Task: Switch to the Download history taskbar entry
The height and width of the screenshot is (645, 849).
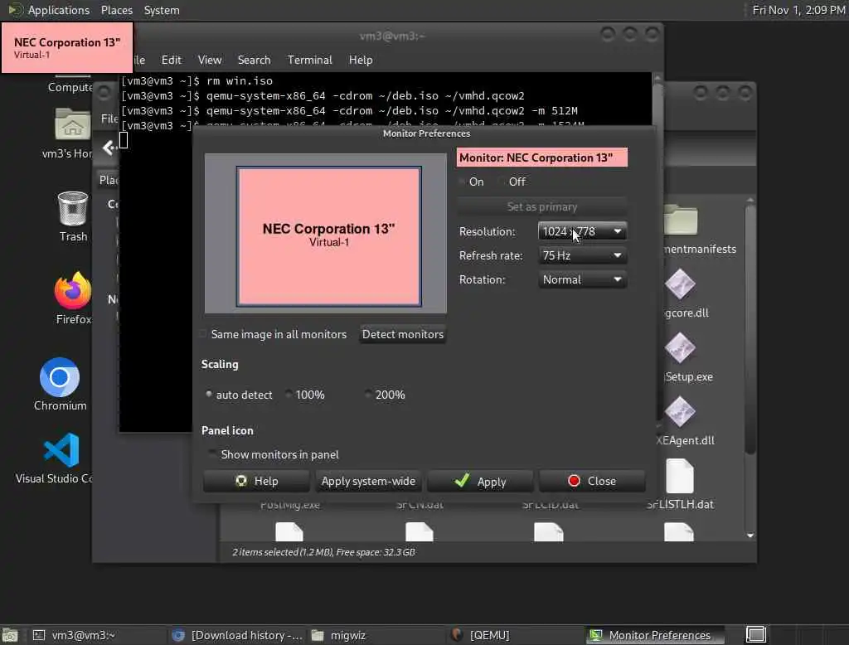Action: coord(237,635)
